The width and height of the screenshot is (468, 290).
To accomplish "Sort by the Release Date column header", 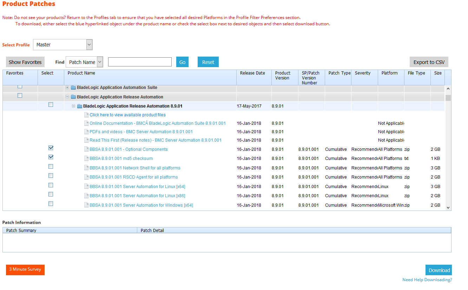I will coord(252,73).
